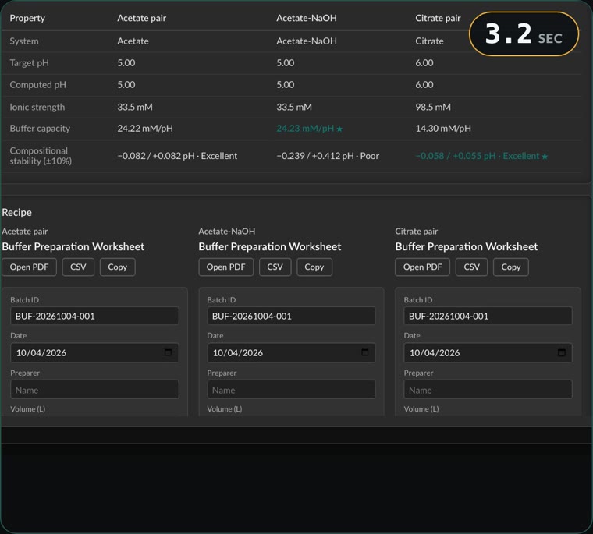Image resolution: width=593 pixels, height=534 pixels.
Task: Open calendar picker in Citrate pair Date field
Action: point(562,352)
